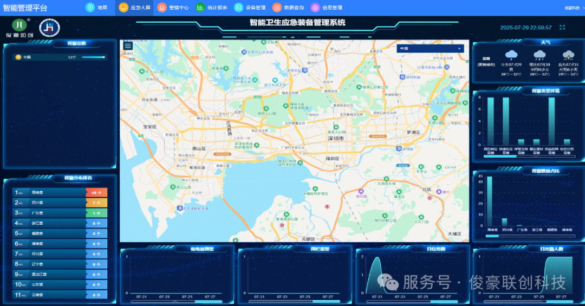Toggle fullscreen with the expand icon
The image size is (585, 306).
point(562,27)
